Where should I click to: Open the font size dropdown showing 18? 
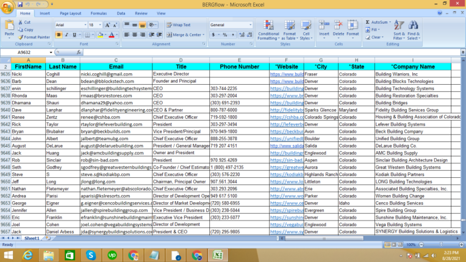point(100,25)
